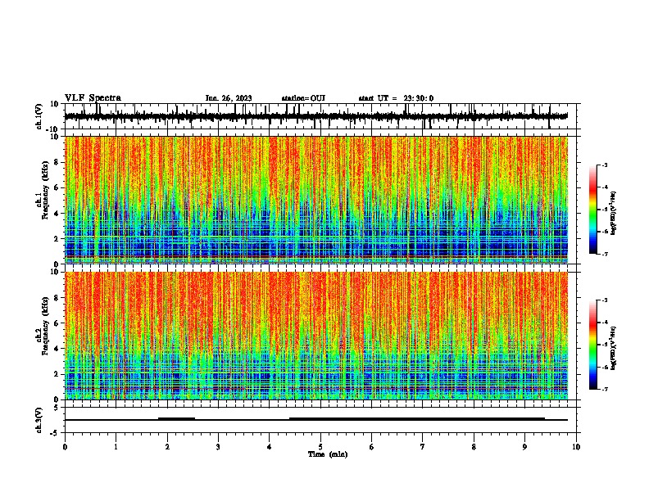
Task: Click the '-7' label on ch.1 colorbar
Action: tap(604, 254)
